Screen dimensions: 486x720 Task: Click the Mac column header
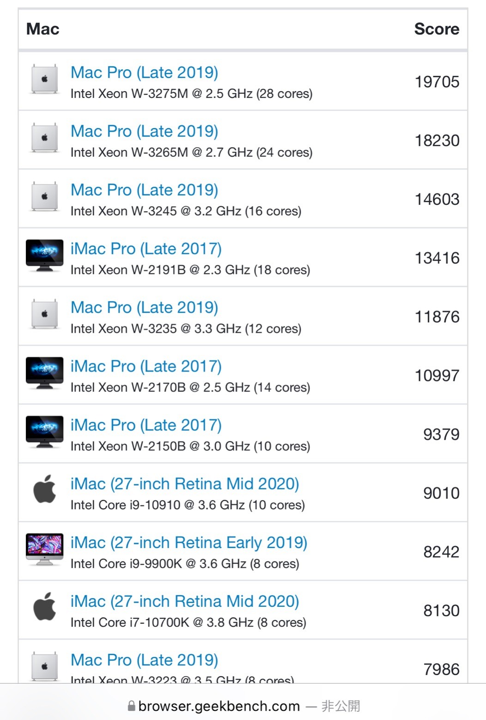point(43,29)
